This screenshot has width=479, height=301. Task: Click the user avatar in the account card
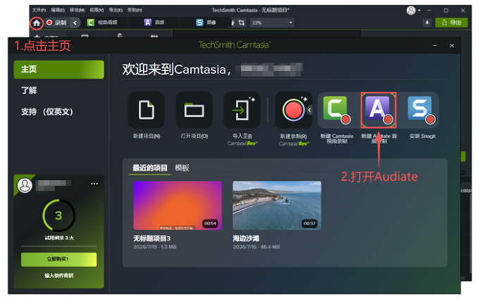(25, 185)
